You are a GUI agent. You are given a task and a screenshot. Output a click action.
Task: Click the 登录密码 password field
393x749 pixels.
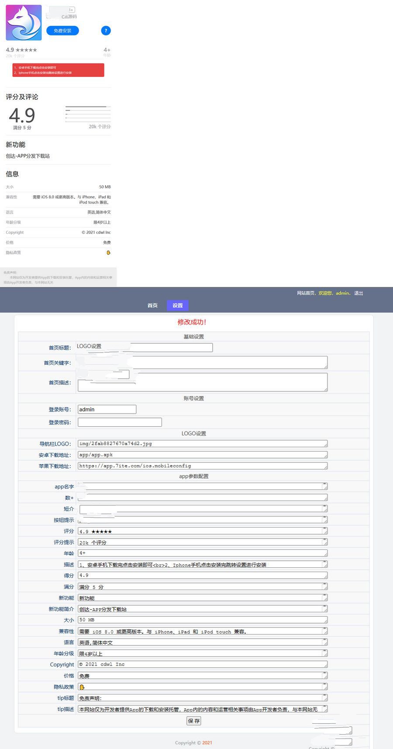tap(120, 422)
